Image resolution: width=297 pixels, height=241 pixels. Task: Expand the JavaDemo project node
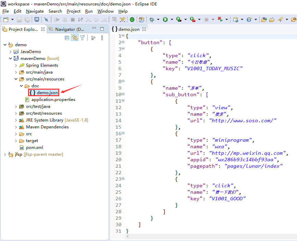click(x=11, y=52)
